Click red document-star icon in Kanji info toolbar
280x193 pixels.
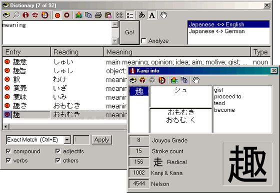tap(162, 80)
